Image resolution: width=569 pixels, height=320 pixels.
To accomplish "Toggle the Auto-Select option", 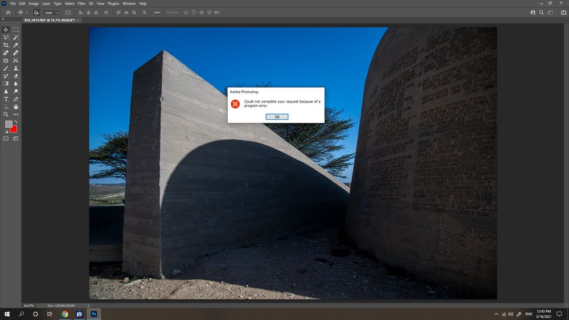I will 36,13.
